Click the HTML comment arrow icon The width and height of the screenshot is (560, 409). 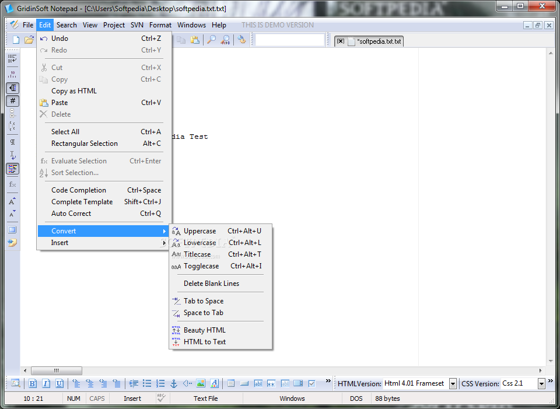pos(187,384)
